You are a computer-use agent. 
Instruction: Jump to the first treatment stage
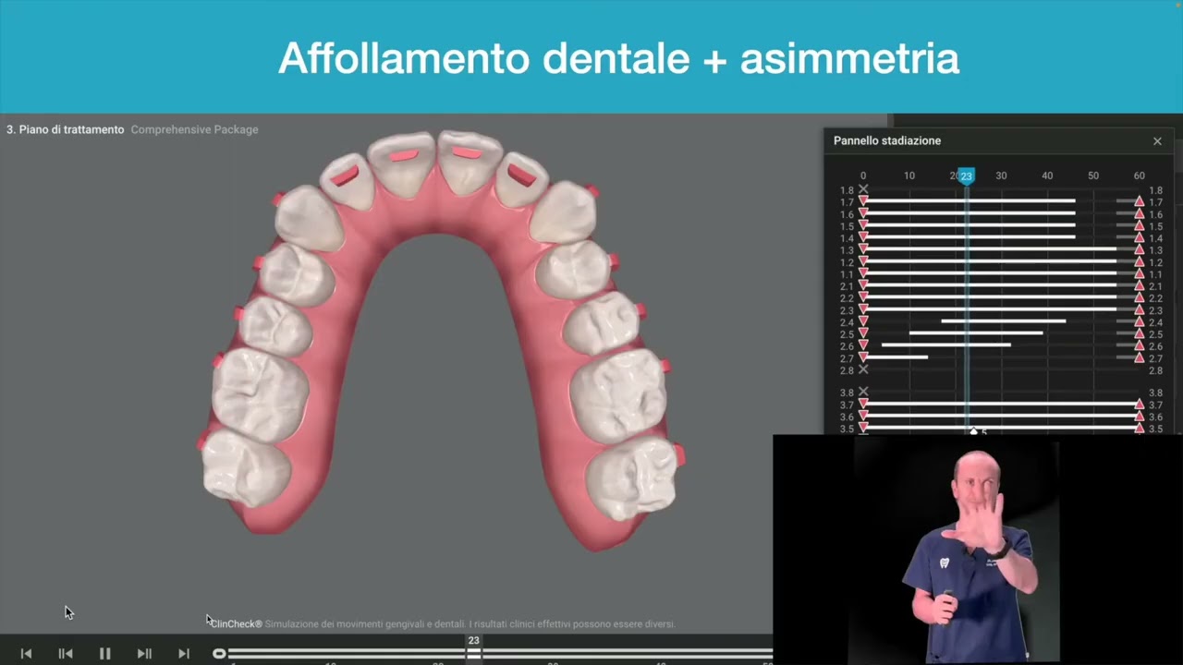point(26,653)
